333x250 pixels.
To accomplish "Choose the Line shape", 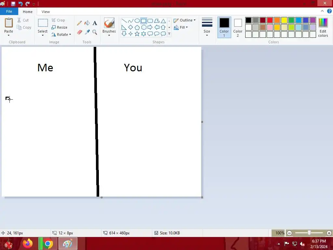I will (124, 21).
